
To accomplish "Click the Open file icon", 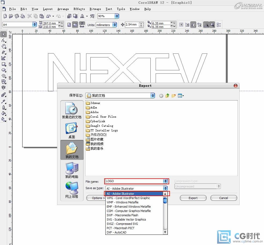I will click(x=11, y=16).
